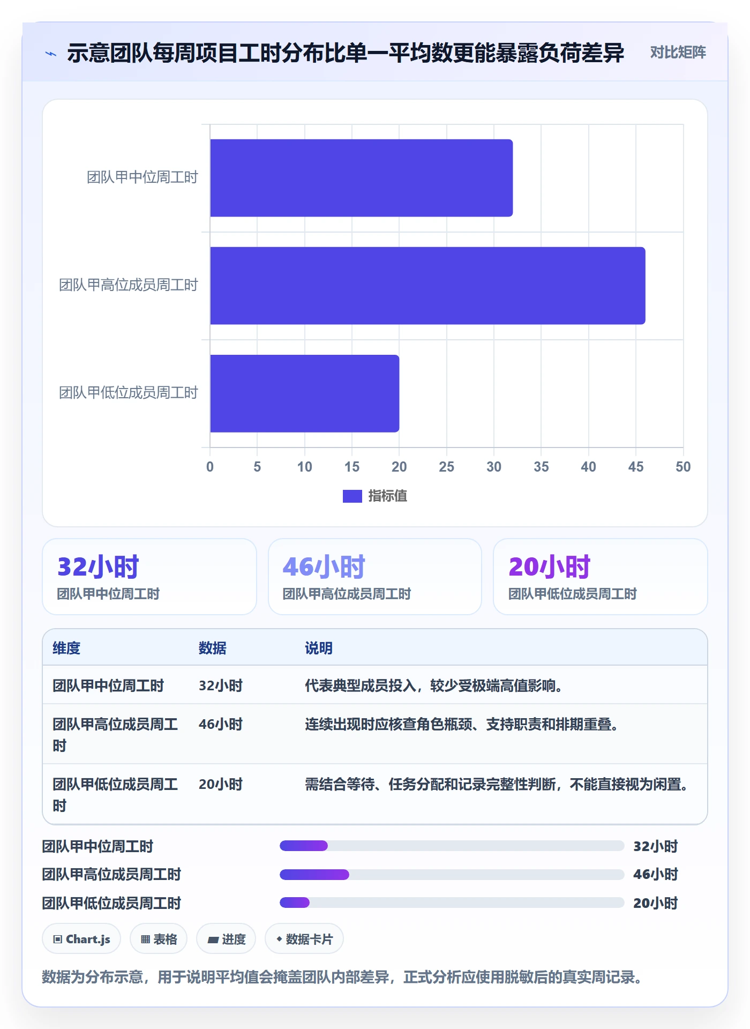Click the 46小时 value beside the progress bar
Viewport: 750px width, 1029px height.
pos(656,874)
